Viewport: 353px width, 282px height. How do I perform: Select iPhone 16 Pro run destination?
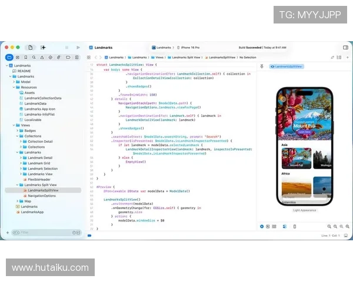coord(189,47)
